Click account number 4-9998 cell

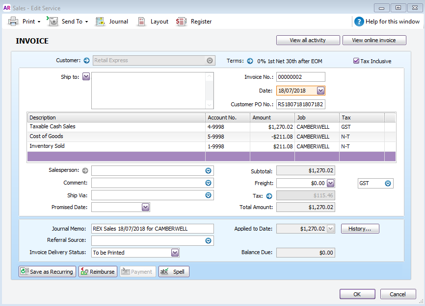click(228, 127)
